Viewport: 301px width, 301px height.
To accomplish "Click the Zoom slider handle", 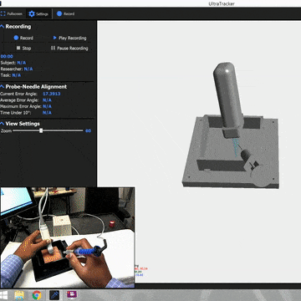I will tap(41, 130).
